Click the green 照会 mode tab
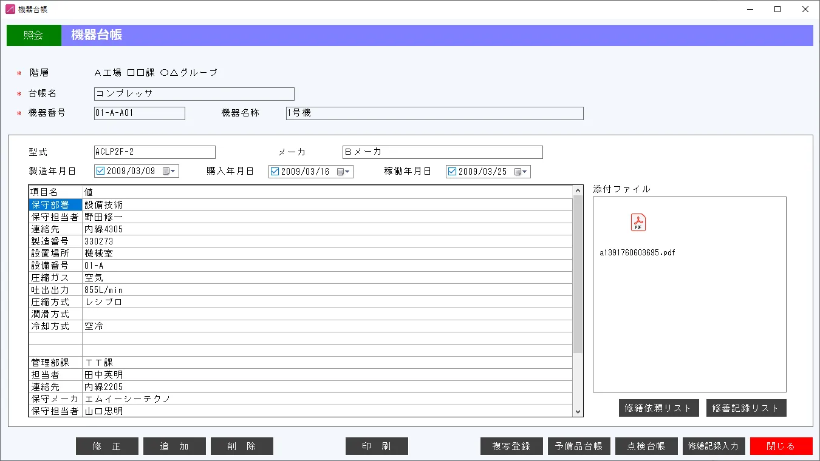820x461 pixels. pyautogui.click(x=33, y=35)
